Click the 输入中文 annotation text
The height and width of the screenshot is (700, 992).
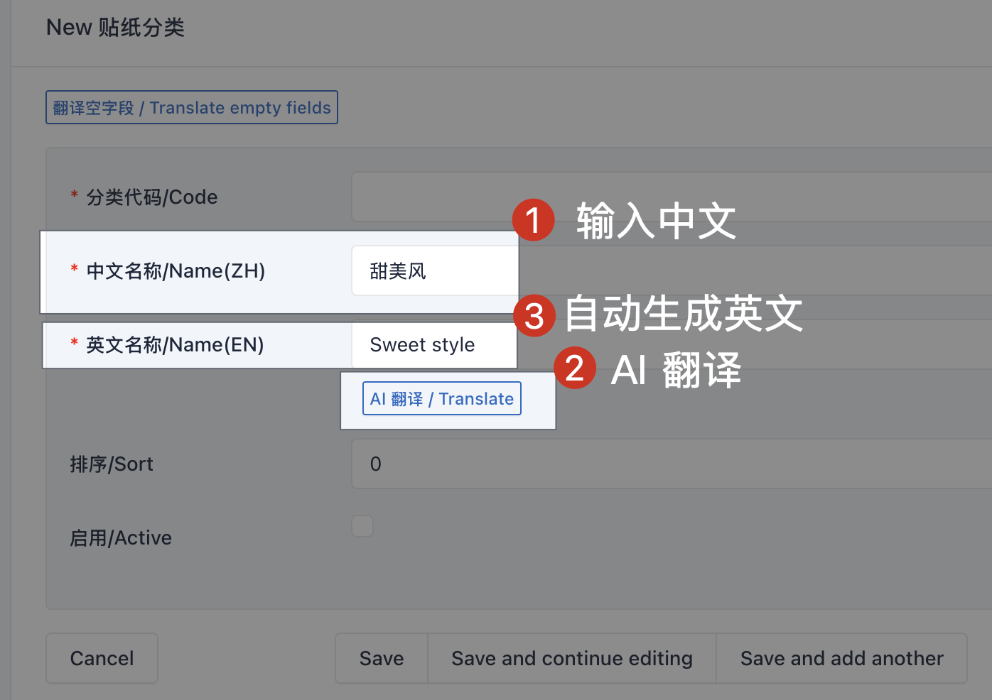click(x=656, y=221)
